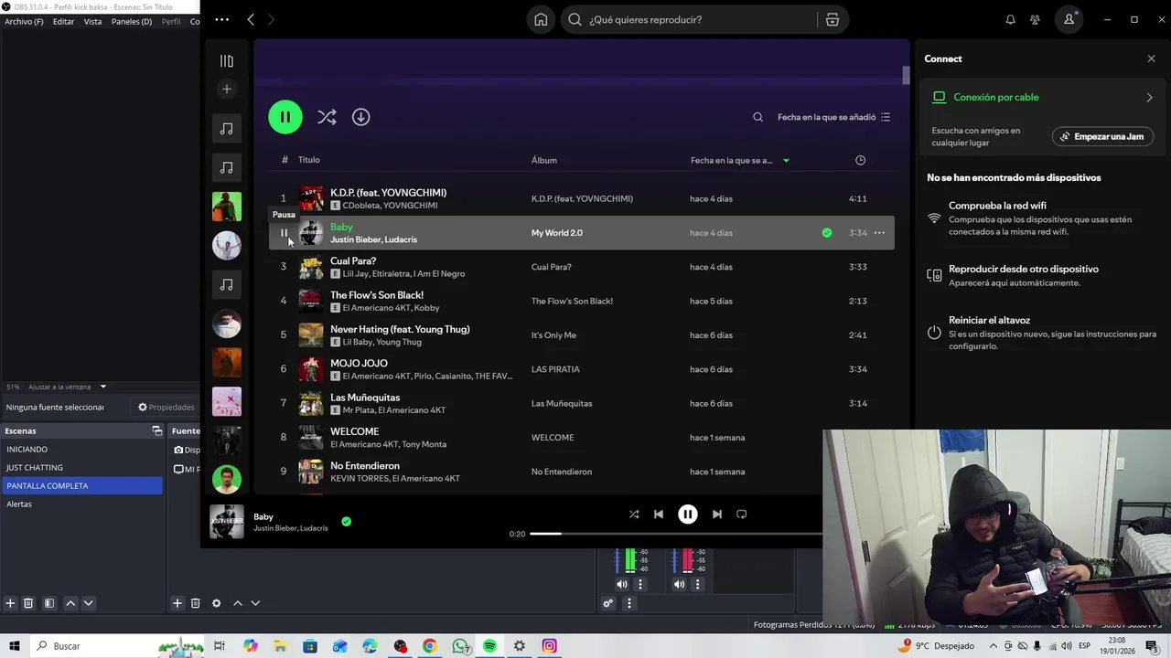Toggle the saved checkmark in now playing bar

(x=346, y=521)
